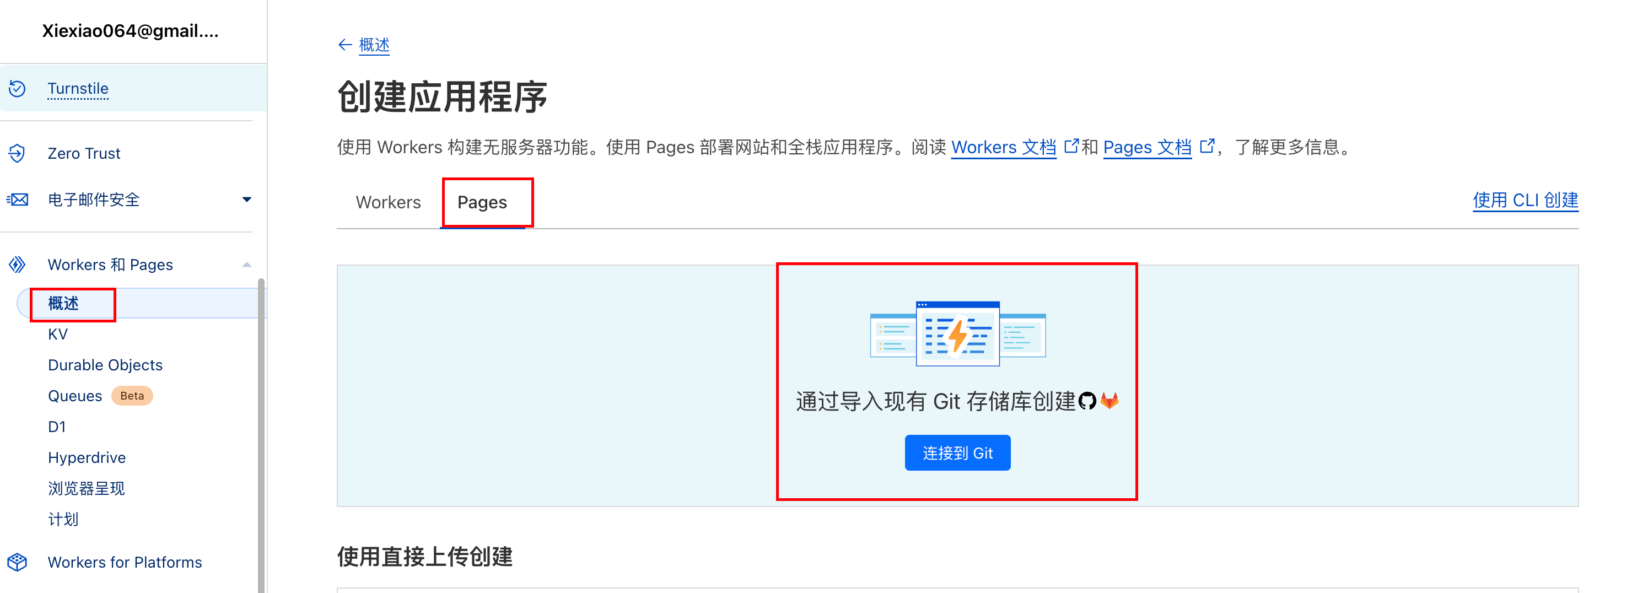Click the email security envelope icon
The height and width of the screenshot is (593, 1648).
17,200
